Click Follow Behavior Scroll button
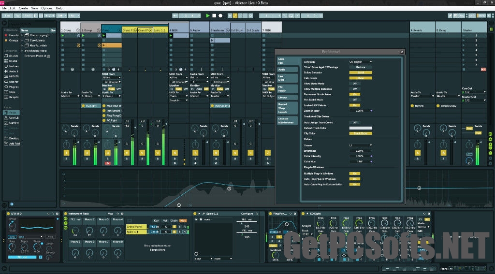The height and width of the screenshot is (274, 495). [361, 72]
